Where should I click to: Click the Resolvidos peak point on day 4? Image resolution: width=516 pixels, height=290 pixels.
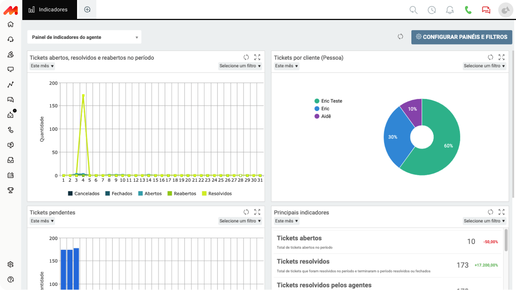pos(83,95)
